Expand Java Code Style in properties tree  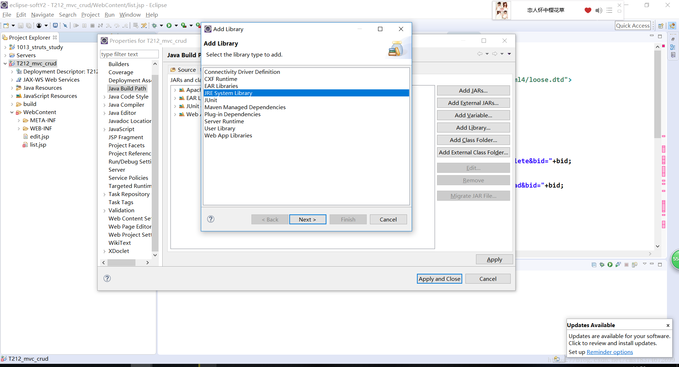[x=104, y=97]
